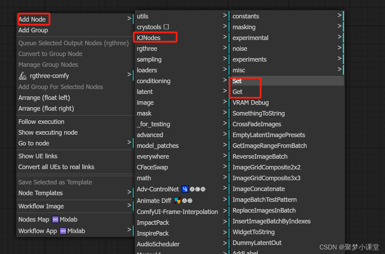Click the Animate Diff theater masks icon
This screenshot has width=385, height=254.
tap(178, 200)
